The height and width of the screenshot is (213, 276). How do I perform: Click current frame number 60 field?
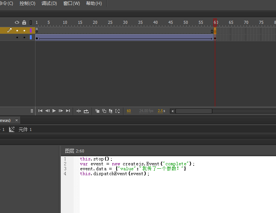click(129, 111)
